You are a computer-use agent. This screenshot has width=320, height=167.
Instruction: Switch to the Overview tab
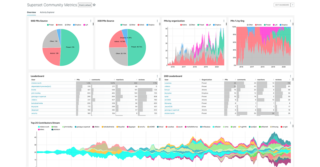pyautogui.click(x=31, y=12)
